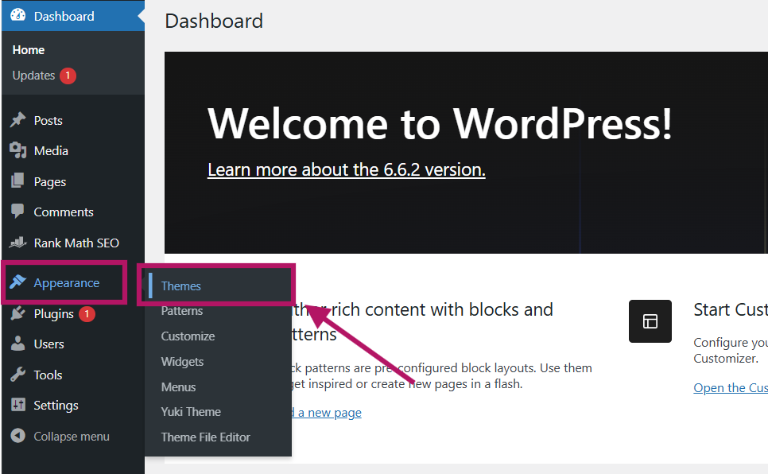Open Customize from the Appearance flyout

188,336
